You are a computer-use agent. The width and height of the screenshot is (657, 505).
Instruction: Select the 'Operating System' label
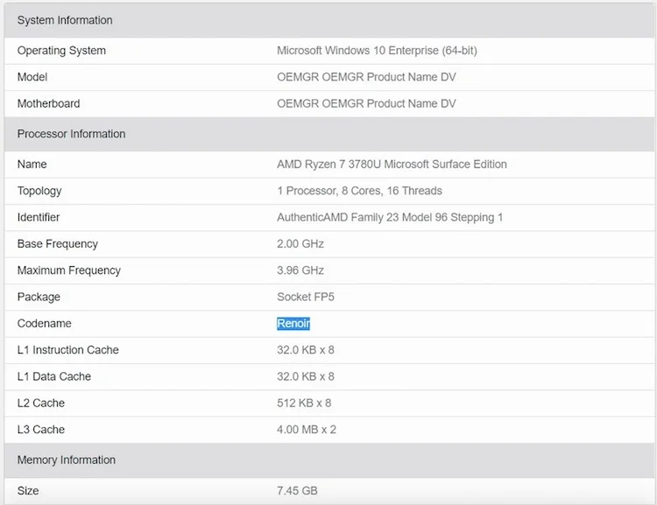[x=61, y=51]
